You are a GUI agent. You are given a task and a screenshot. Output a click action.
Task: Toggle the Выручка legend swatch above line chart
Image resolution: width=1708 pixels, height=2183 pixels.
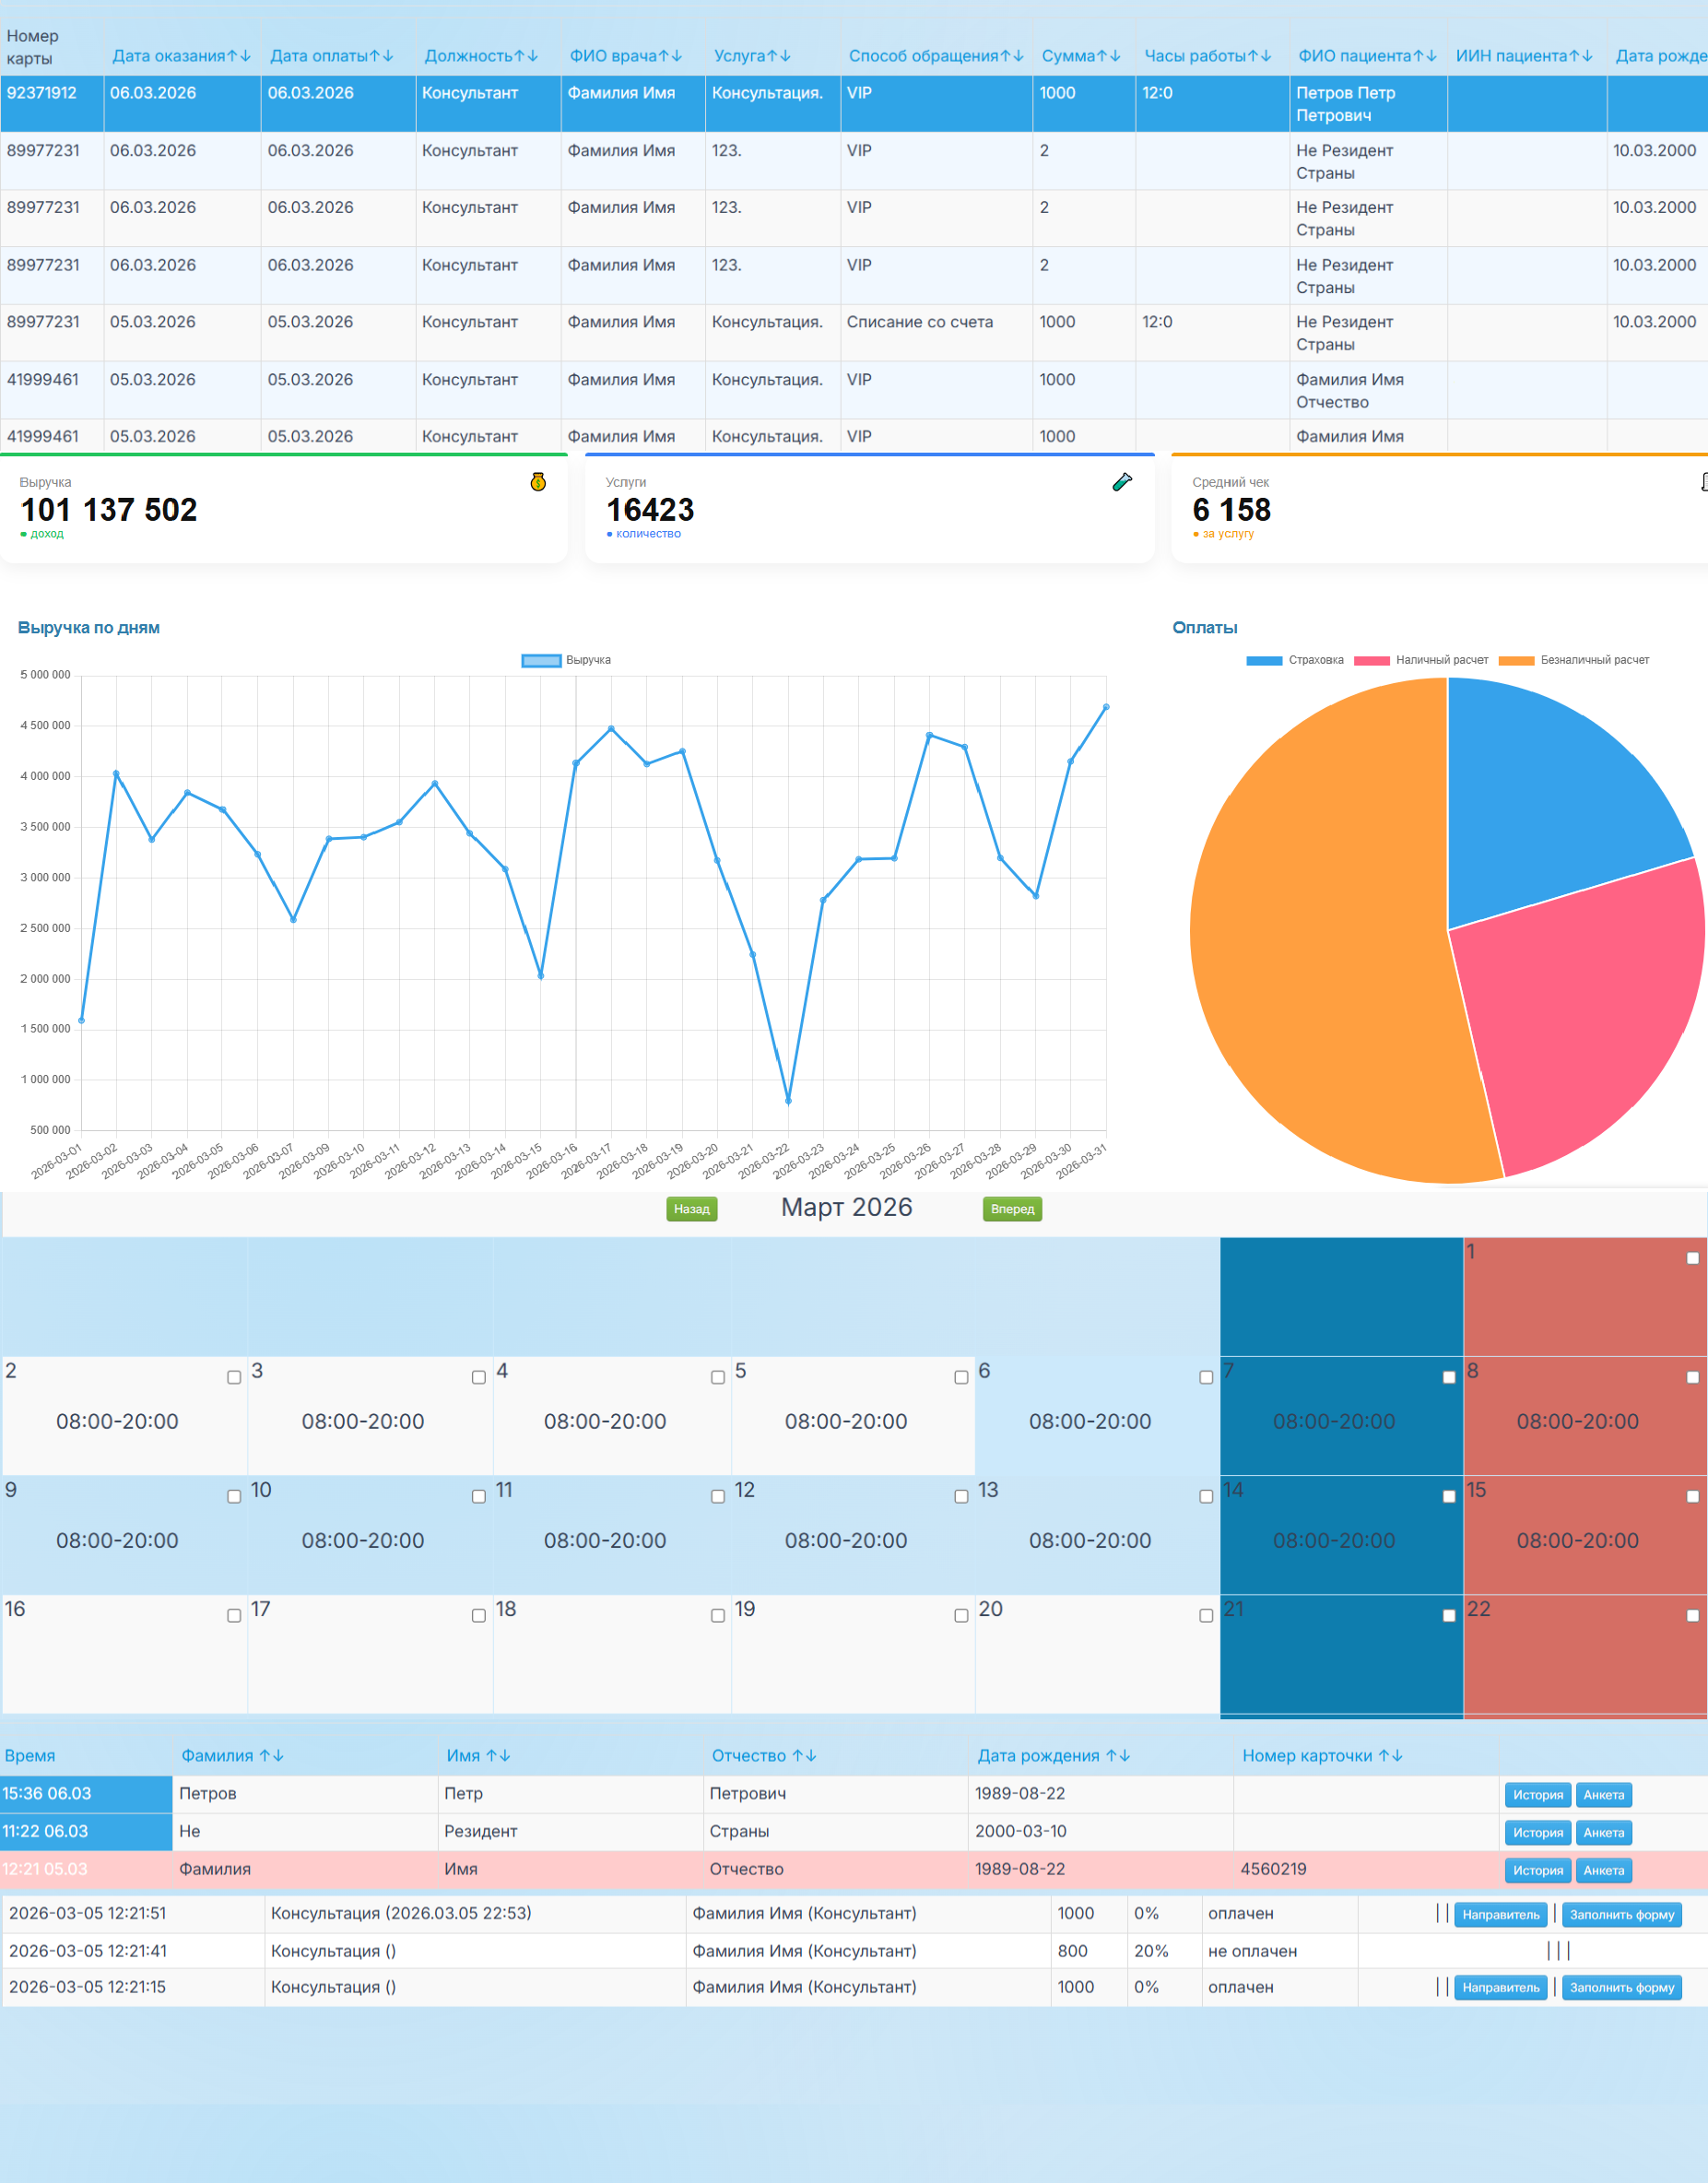(541, 660)
